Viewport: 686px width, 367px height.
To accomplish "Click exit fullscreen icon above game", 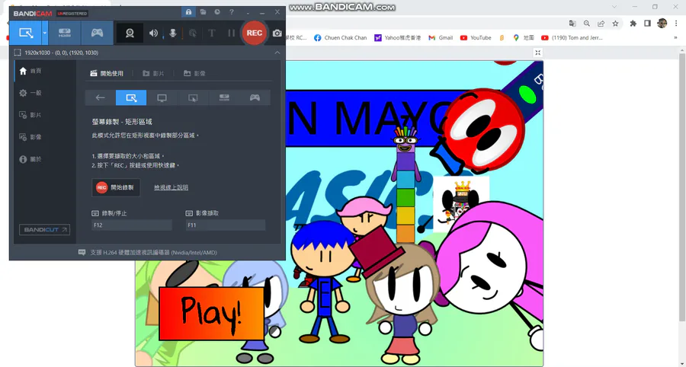I will [537, 53].
